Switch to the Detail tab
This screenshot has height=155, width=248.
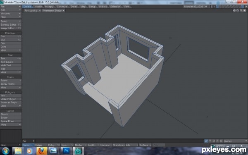click(74, 7)
